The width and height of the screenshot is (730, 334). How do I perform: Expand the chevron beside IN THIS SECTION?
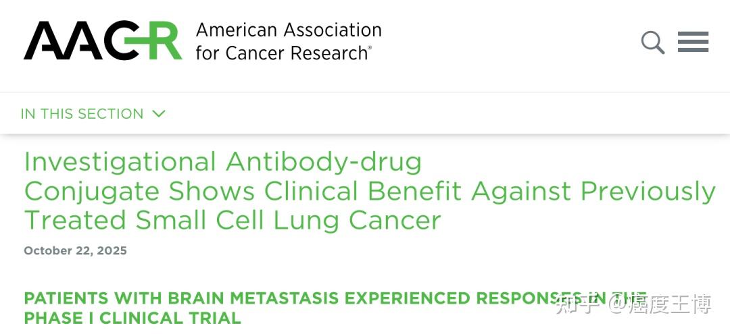[159, 113]
